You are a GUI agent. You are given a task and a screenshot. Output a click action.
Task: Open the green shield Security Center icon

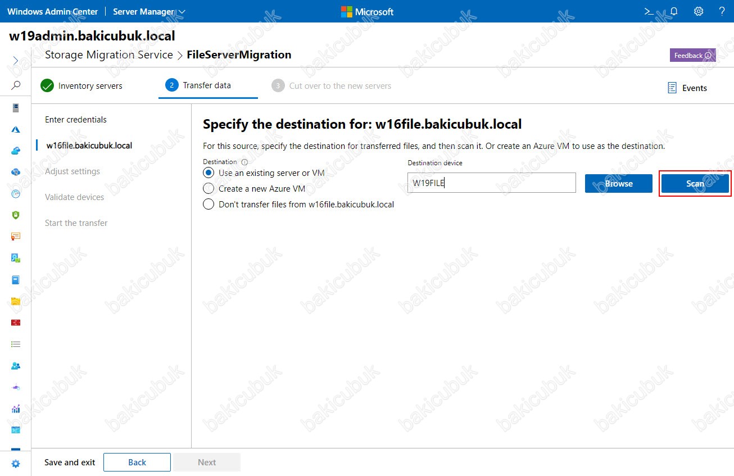click(16, 215)
